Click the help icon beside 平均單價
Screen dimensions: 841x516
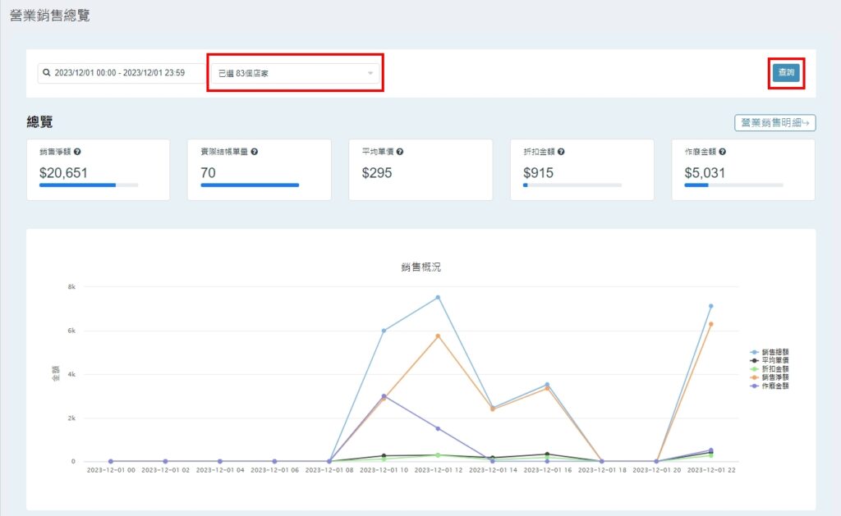tap(400, 152)
